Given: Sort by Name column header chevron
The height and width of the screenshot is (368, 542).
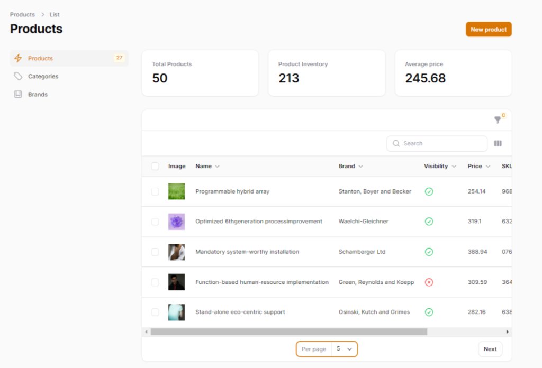Looking at the screenshot, I should point(218,167).
